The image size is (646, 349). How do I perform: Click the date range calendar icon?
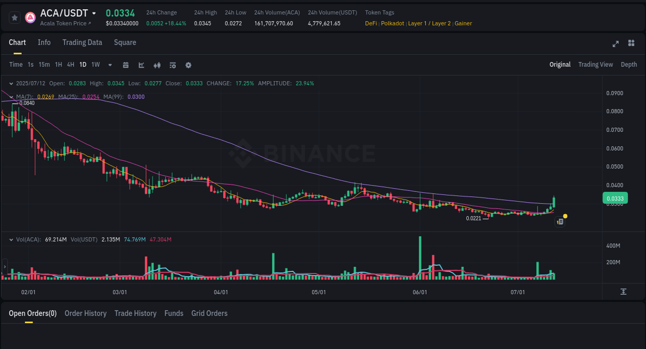point(126,65)
